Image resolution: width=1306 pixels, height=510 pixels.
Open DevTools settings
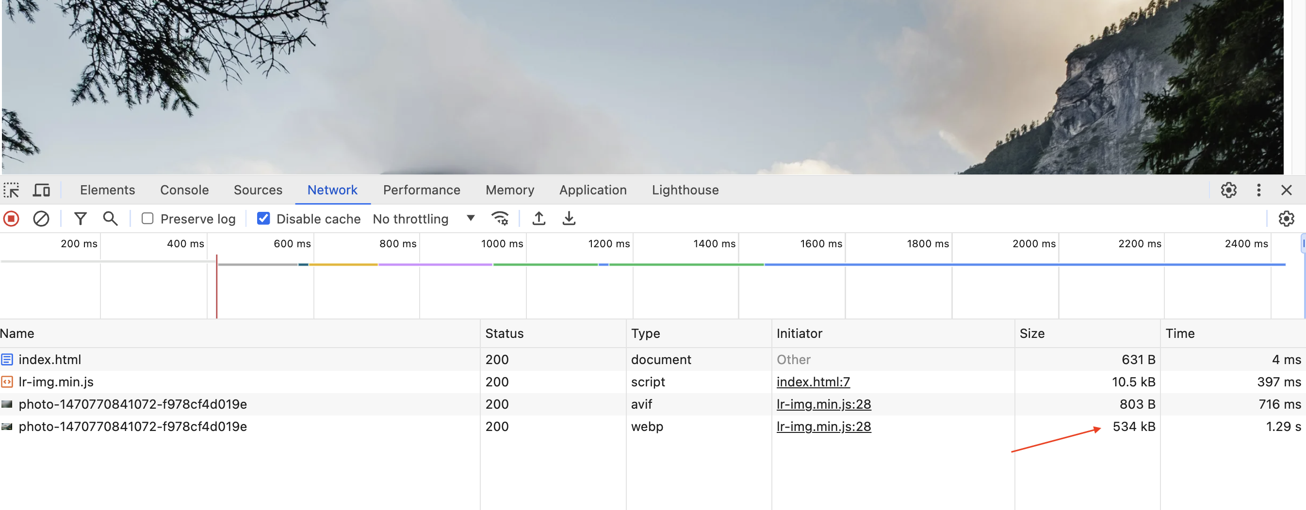(1228, 190)
